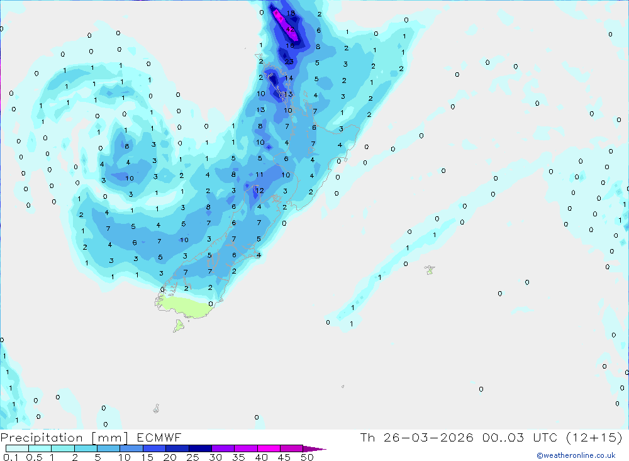Click the '15' legend scale label
This screenshot has height=461, width=629.
tap(147, 457)
